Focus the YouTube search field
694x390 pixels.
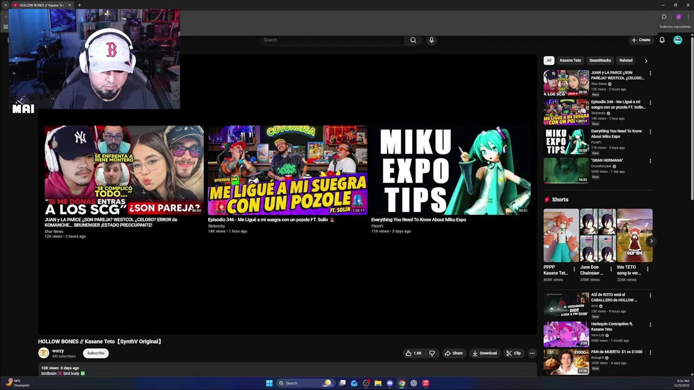pyautogui.click(x=331, y=40)
